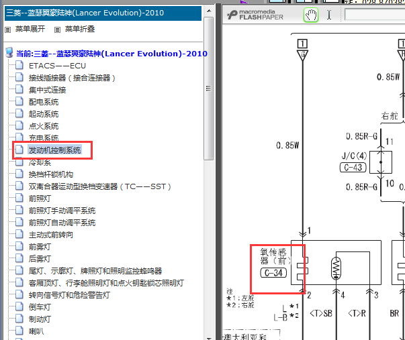Open the 喇叭 entry
Image resolution: width=405 pixels, height=340 pixels.
click(x=36, y=331)
